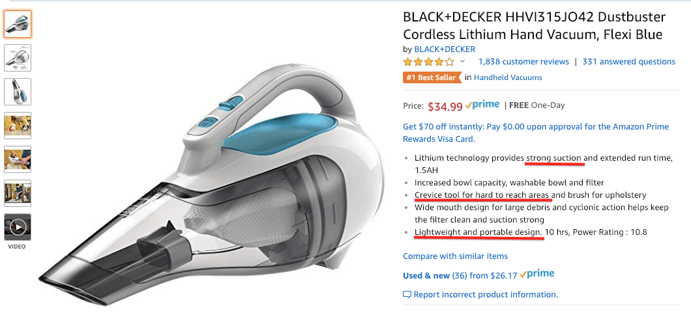Click the #1 Best Seller badge

(x=432, y=77)
